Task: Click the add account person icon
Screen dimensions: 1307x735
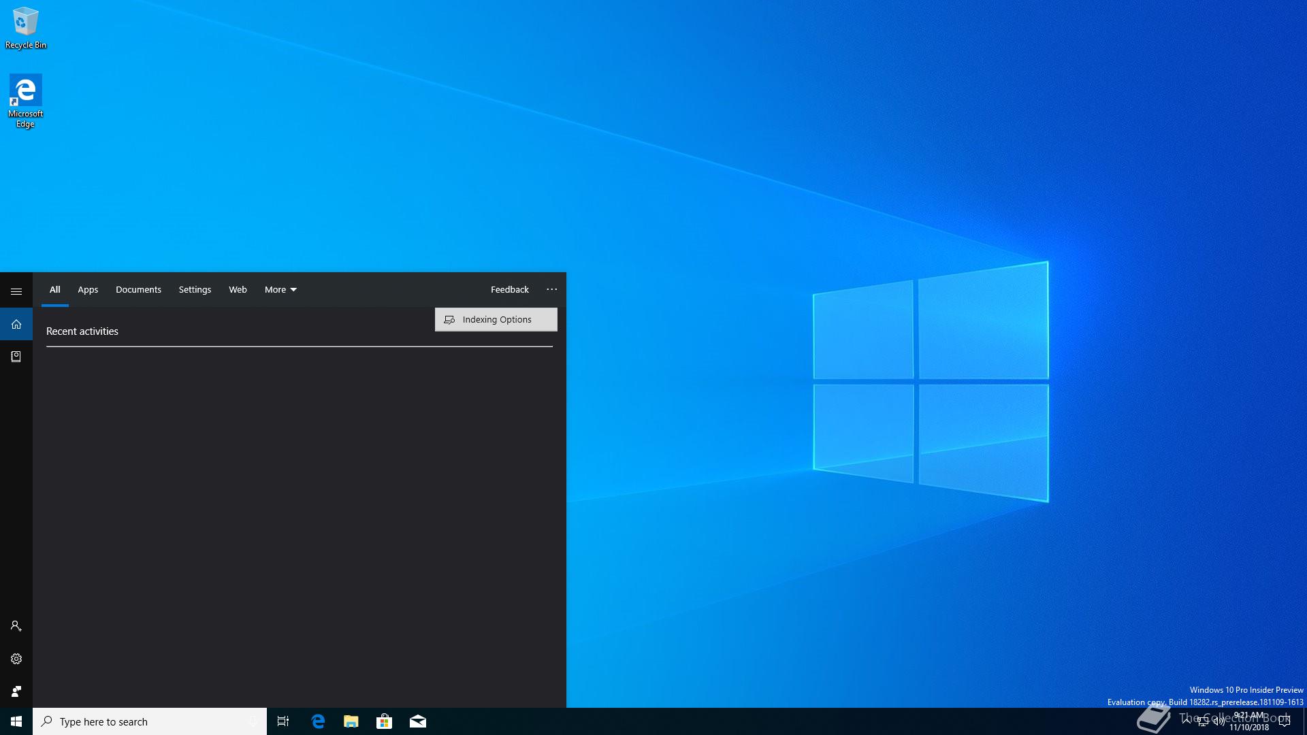Action: 16,626
